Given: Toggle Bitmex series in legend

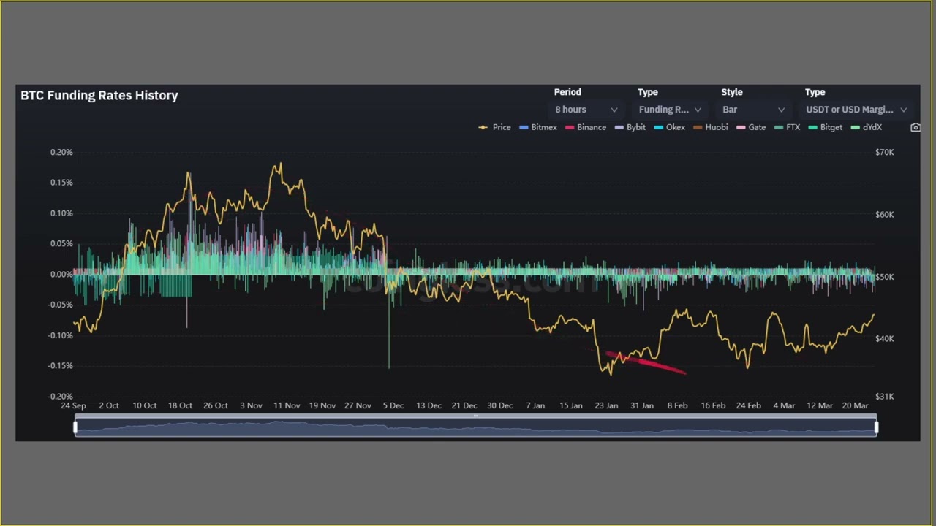Looking at the screenshot, I should [538, 127].
